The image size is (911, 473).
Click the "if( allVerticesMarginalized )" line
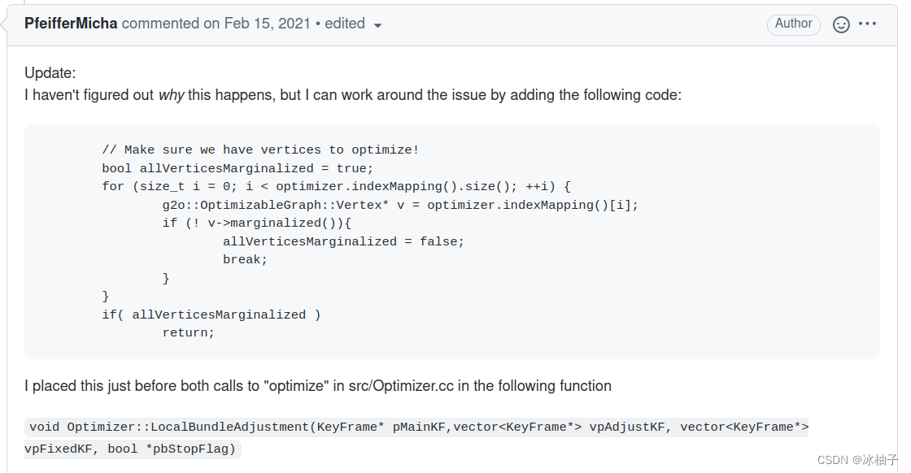click(211, 315)
